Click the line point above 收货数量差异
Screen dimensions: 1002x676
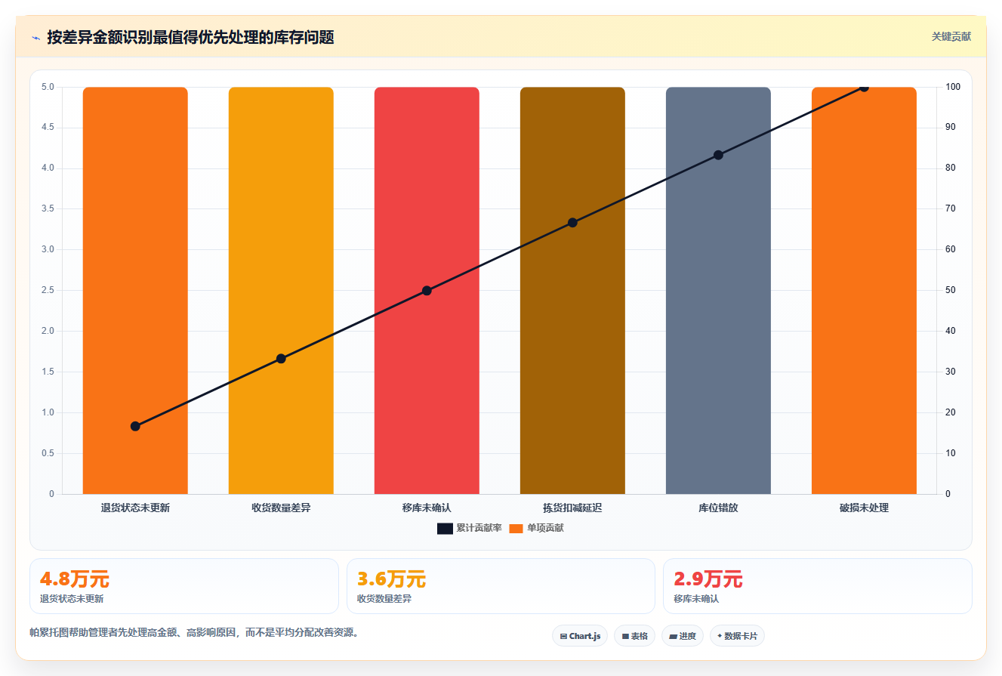coord(281,358)
